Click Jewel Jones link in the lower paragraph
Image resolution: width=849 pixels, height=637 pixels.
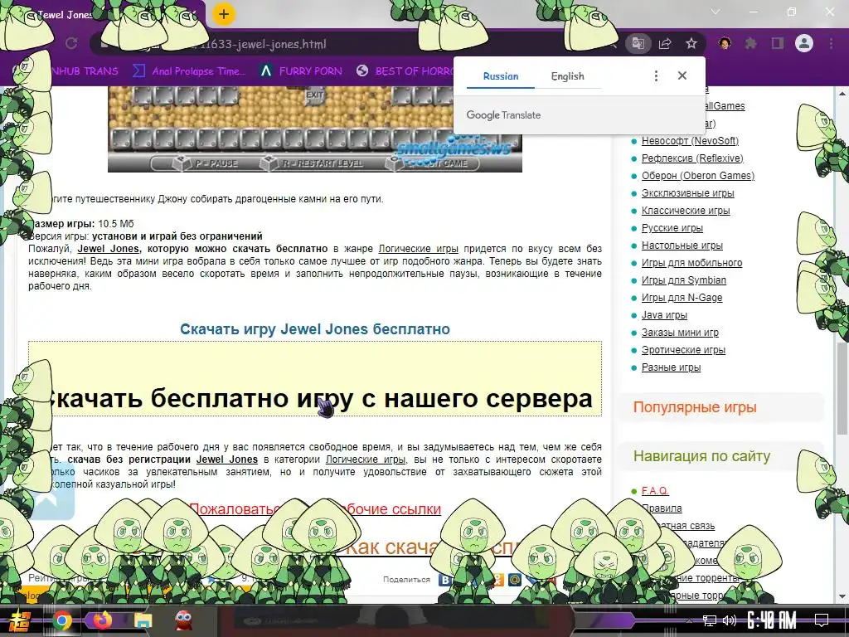(x=227, y=460)
